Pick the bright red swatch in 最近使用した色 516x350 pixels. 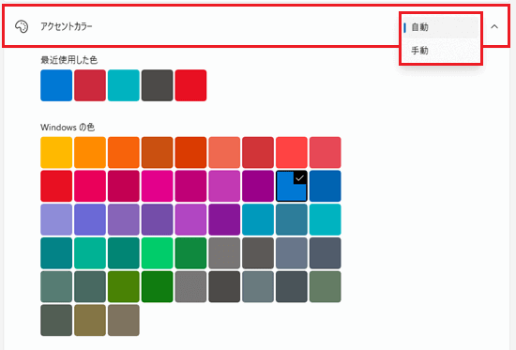pyautogui.click(x=190, y=85)
